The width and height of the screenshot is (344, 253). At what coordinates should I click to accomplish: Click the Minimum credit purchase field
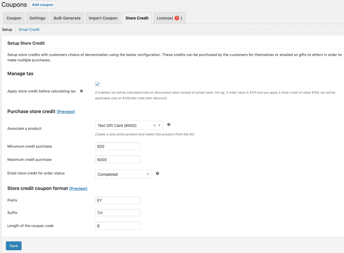pos(118,146)
